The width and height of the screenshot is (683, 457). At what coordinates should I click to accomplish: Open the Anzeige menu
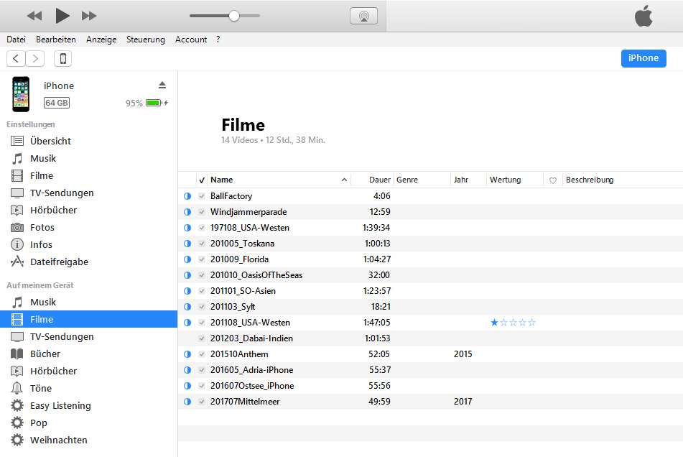click(101, 40)
